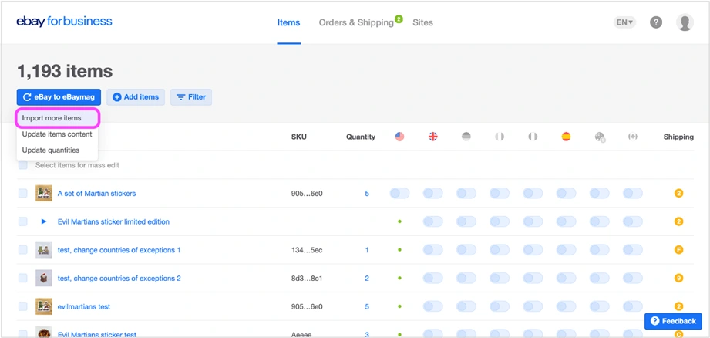Click the eBay for business logo
The image size is (710, 338).
[64, 22]
